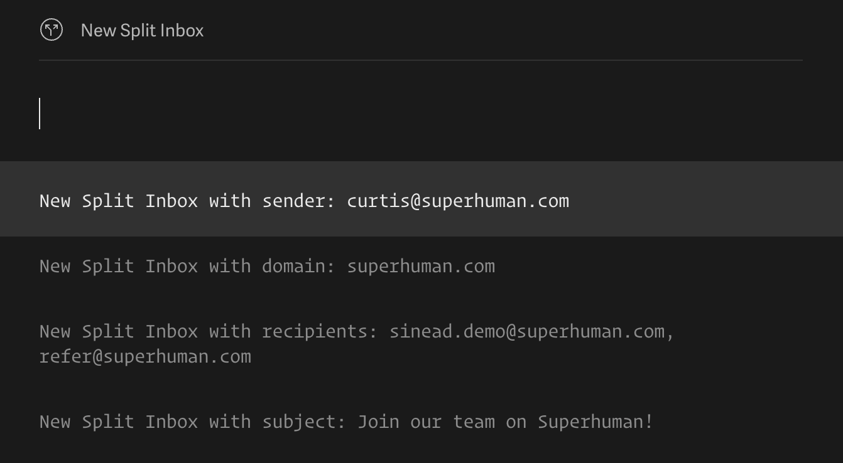Place cursor at the blinking text caret
This screenshot has width=843, height=463.
(40, 114)
